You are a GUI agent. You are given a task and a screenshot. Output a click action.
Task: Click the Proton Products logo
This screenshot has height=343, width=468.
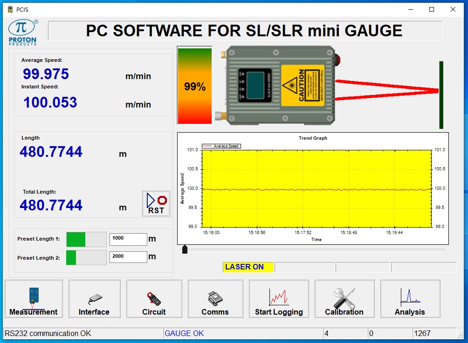[23, 33]
